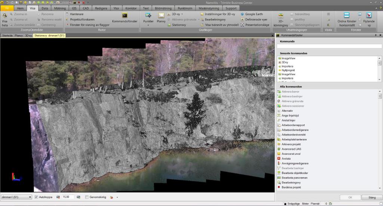
Task: Select the 3D-vy view tab
Action: 28,35
